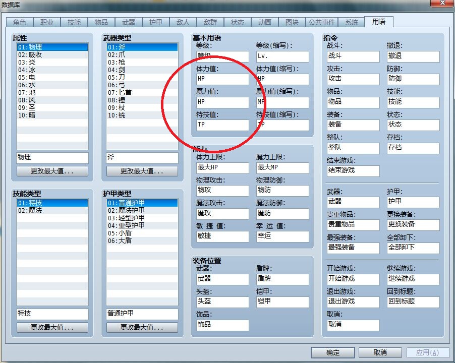
Task: Click the 敏捷值 input field
Action: 222,236
